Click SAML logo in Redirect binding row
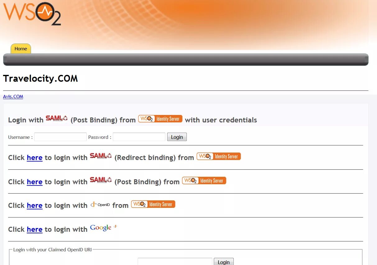 [101, 156]
